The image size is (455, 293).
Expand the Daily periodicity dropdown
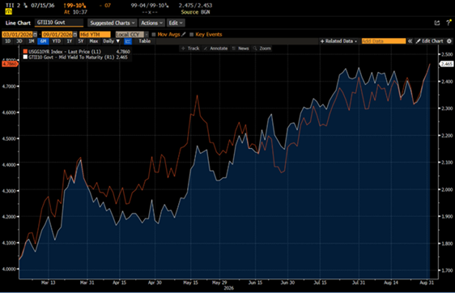tap(112, 41)
